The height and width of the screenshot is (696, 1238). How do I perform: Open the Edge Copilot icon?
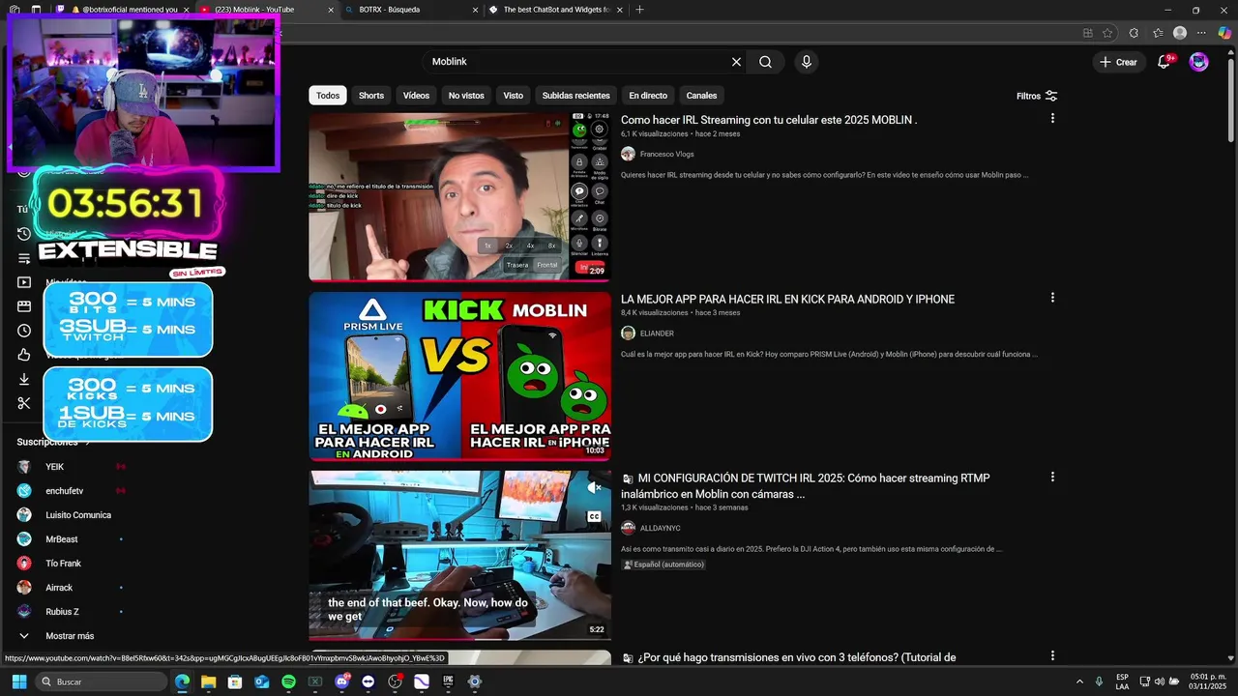1223,33
